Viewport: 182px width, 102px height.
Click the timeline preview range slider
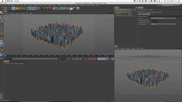35,59
